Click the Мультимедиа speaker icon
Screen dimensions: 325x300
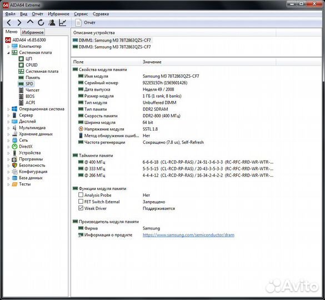[x=14, y=128]
